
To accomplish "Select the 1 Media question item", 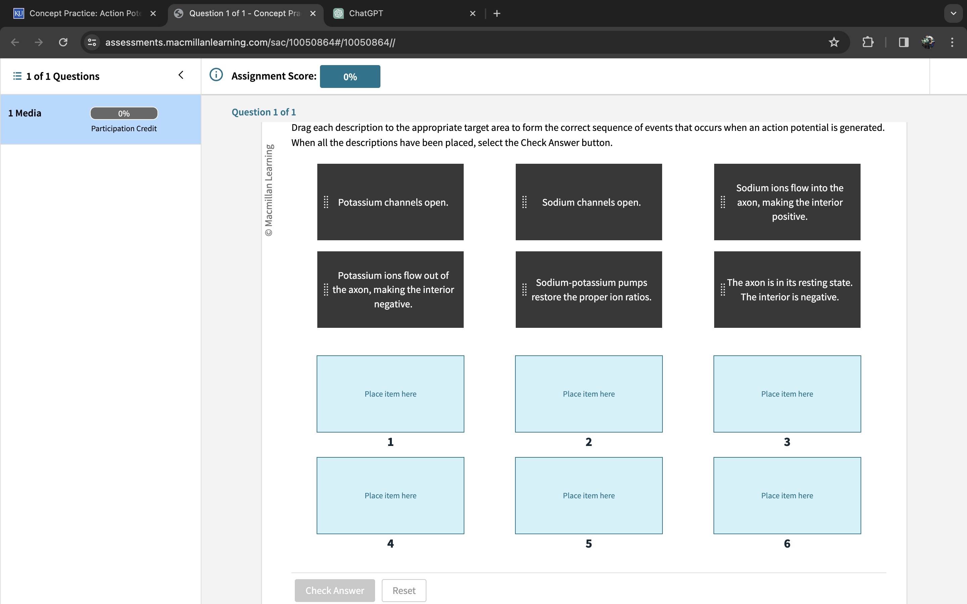I will pos(25,113).
